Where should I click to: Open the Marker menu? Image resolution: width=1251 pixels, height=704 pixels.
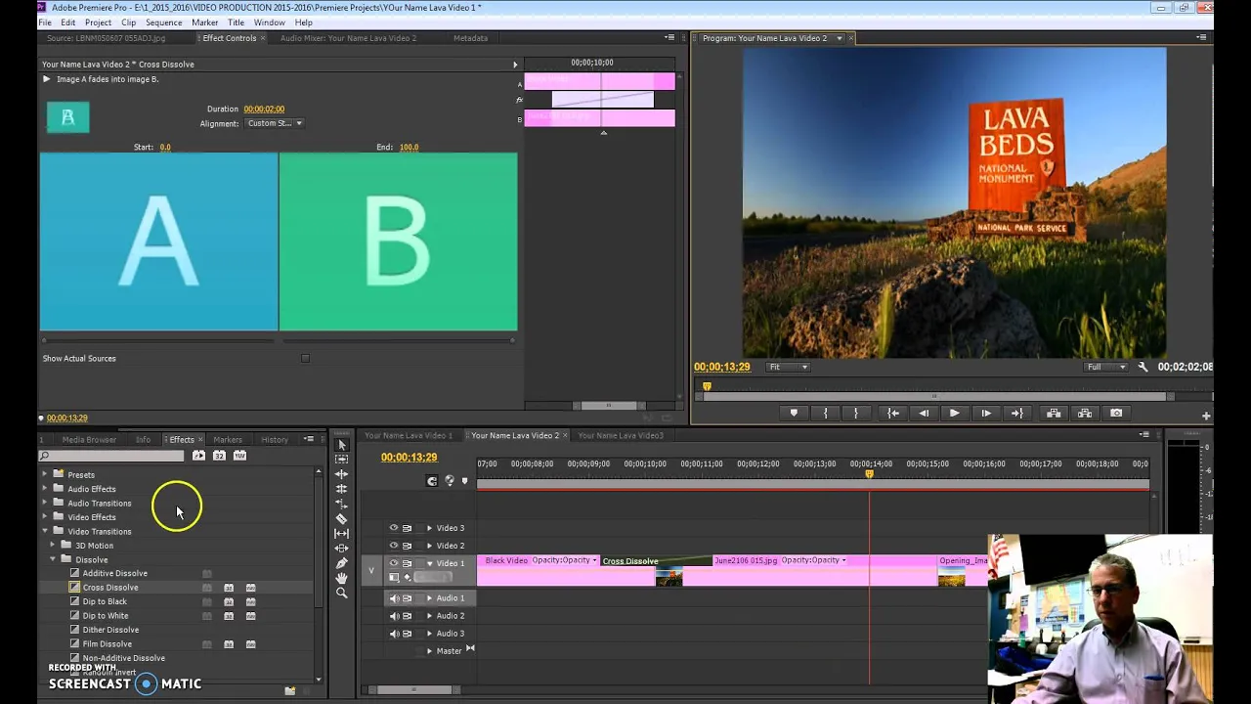(x=205, y=22)
